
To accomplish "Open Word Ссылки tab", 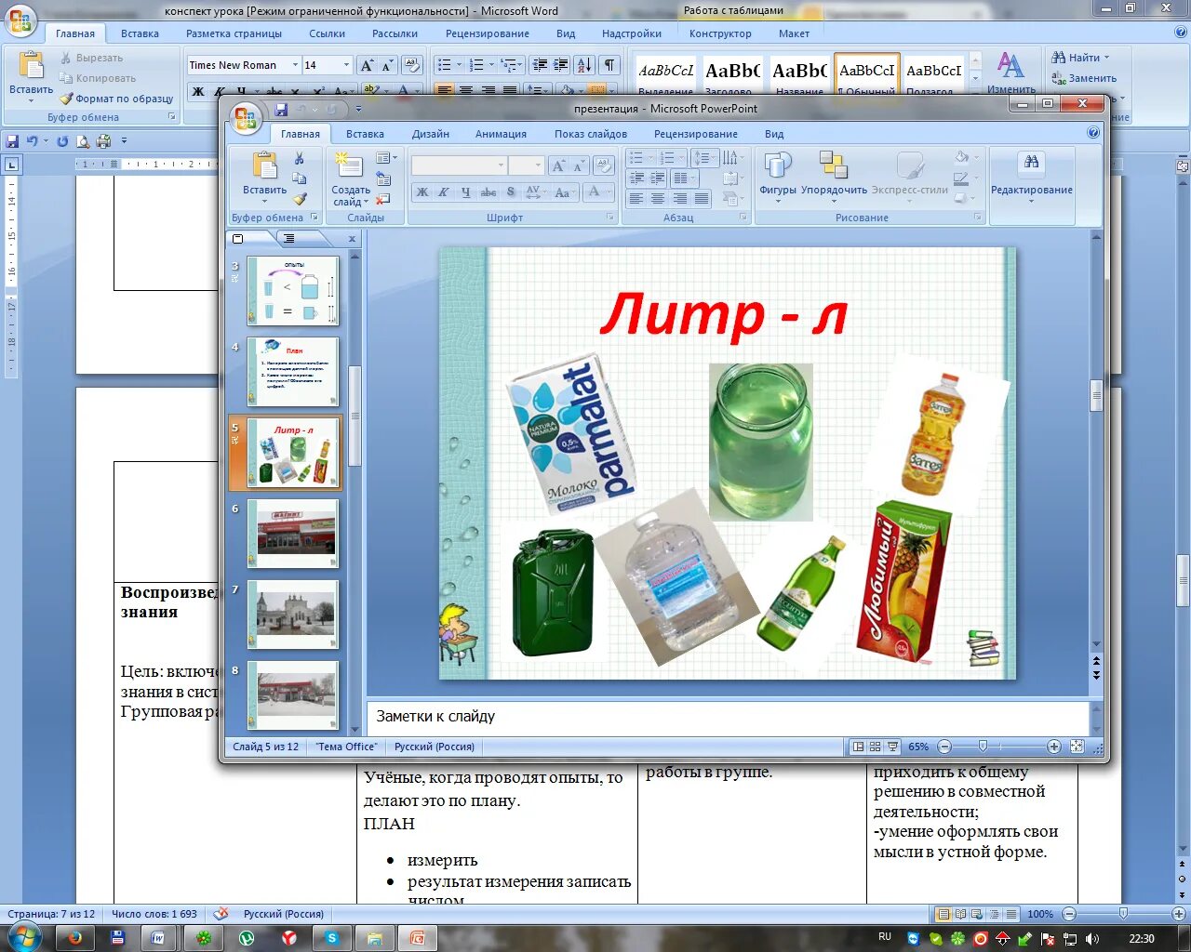I will click(327, 33).
